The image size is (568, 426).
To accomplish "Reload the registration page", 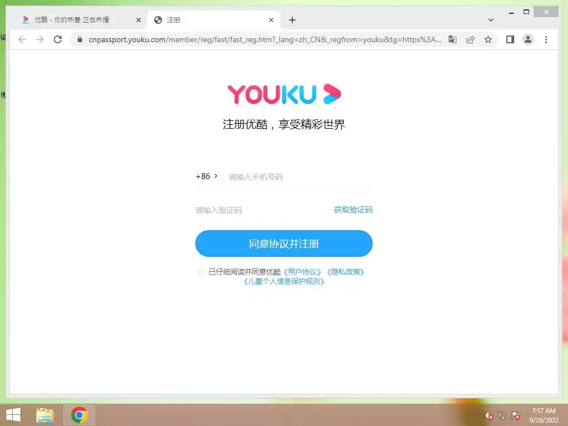I will [x=58, y=39].
